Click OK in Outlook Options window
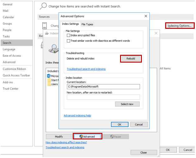Screen dimensions: 196x158 168,150
